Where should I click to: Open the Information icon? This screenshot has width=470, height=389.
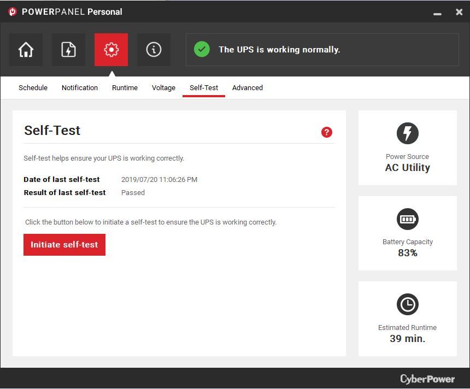[154, 50]
